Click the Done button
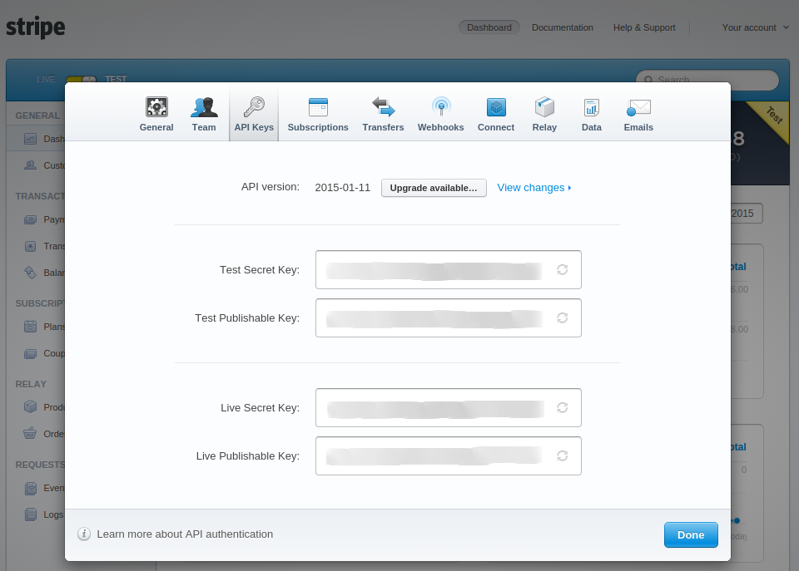 [x=691, y=535]
